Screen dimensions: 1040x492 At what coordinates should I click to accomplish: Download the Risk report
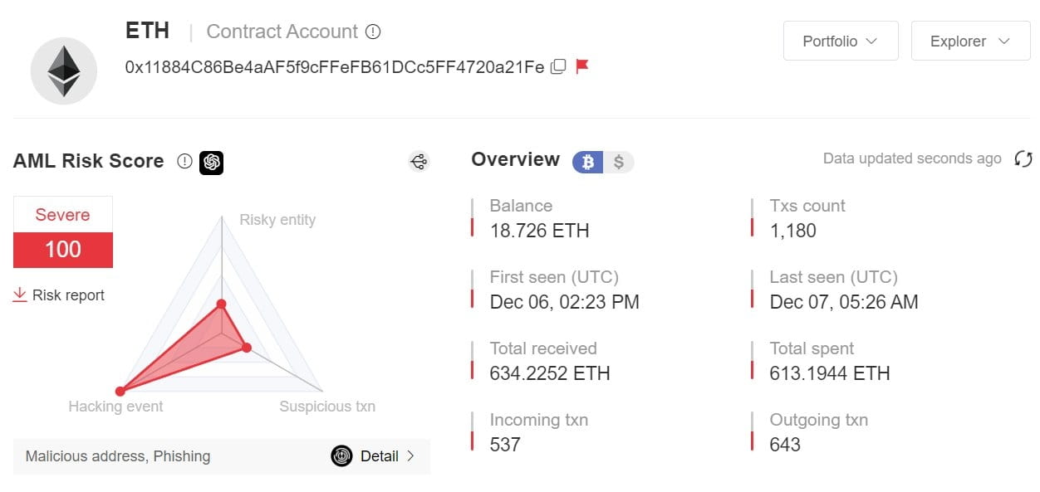point(59,295)
